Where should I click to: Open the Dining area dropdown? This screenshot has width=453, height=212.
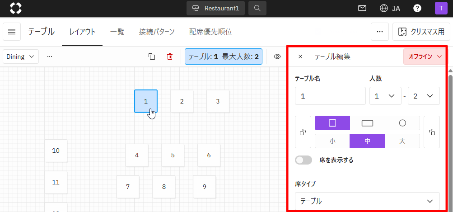pos(21,57)
